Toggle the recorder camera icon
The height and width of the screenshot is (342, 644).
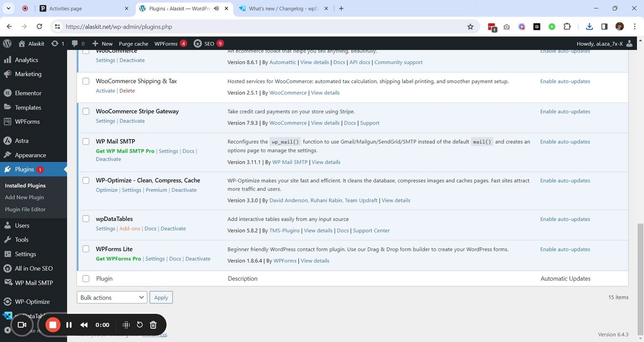[x=22, y=325]
